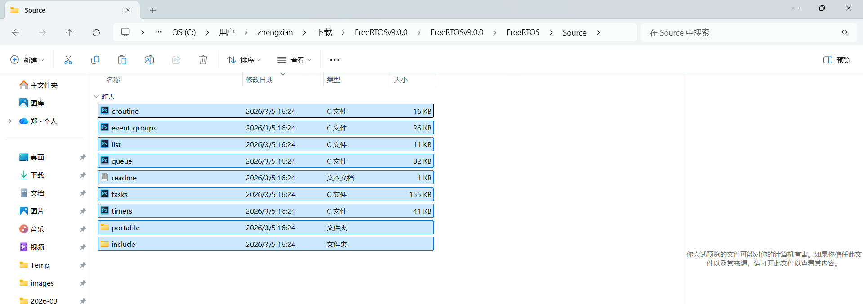
Task: Expand chevron after FreeRTOS in path
Action: 551,32
